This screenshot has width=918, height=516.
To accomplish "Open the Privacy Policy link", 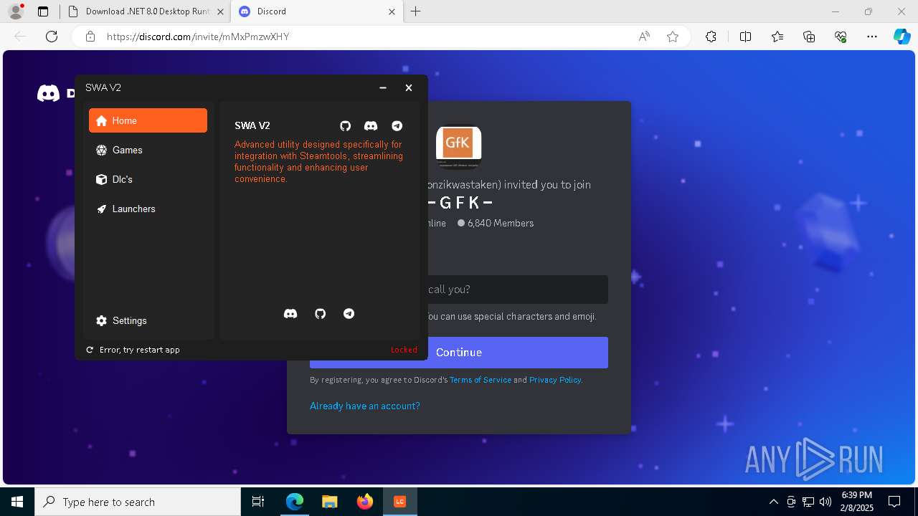I will 555,380.
